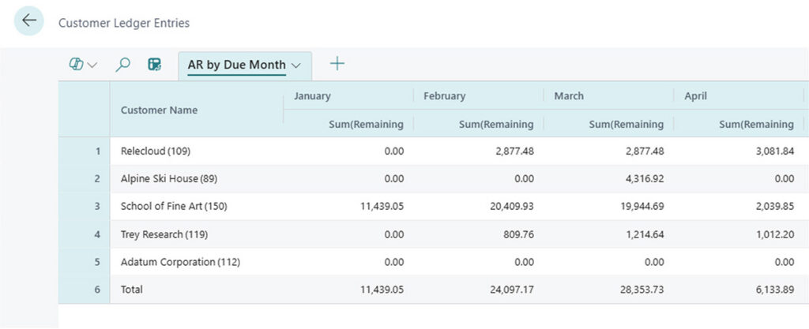Click Total March value 28,353.73
Image resolution: width=809 pixels, height=329 pixels.
(x=642, y=290)
